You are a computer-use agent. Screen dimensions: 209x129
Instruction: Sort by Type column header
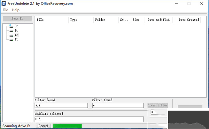(x=81, y=20)
